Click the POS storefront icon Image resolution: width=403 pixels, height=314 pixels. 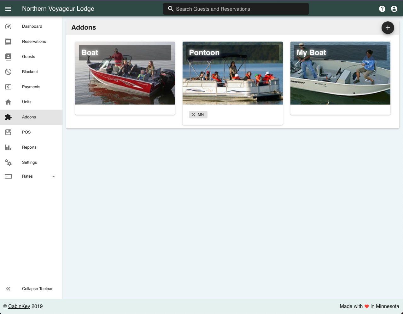pos(8,132)
